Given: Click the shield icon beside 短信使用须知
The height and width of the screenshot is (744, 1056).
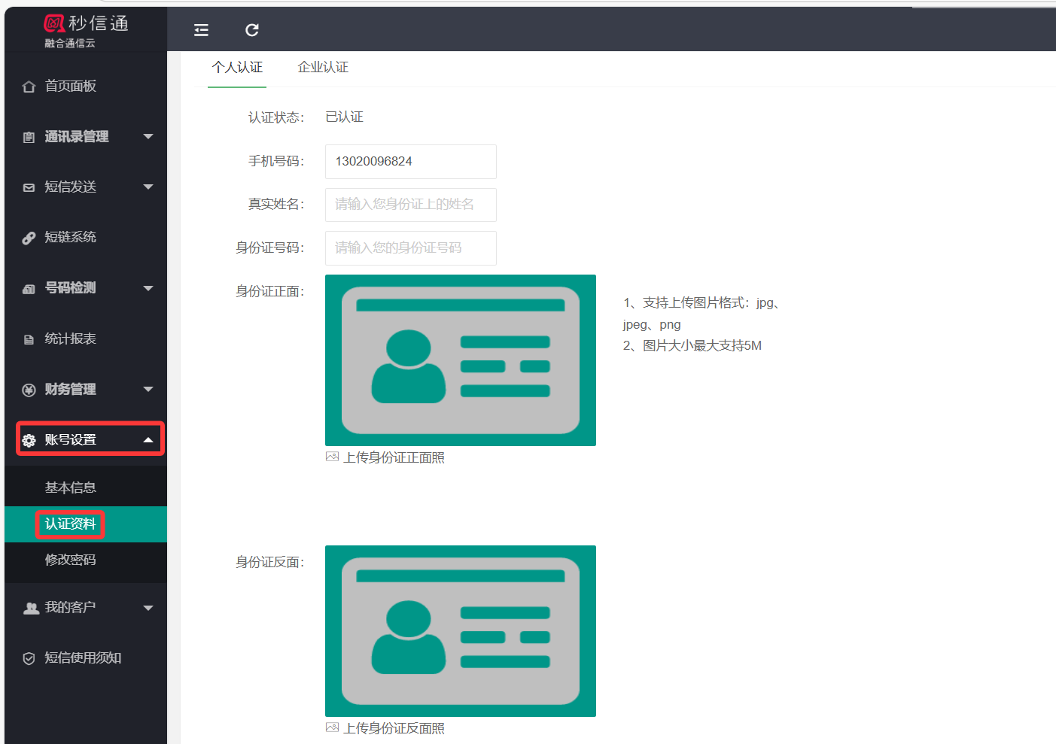Looking at the screenshot, I should point(29,658).
